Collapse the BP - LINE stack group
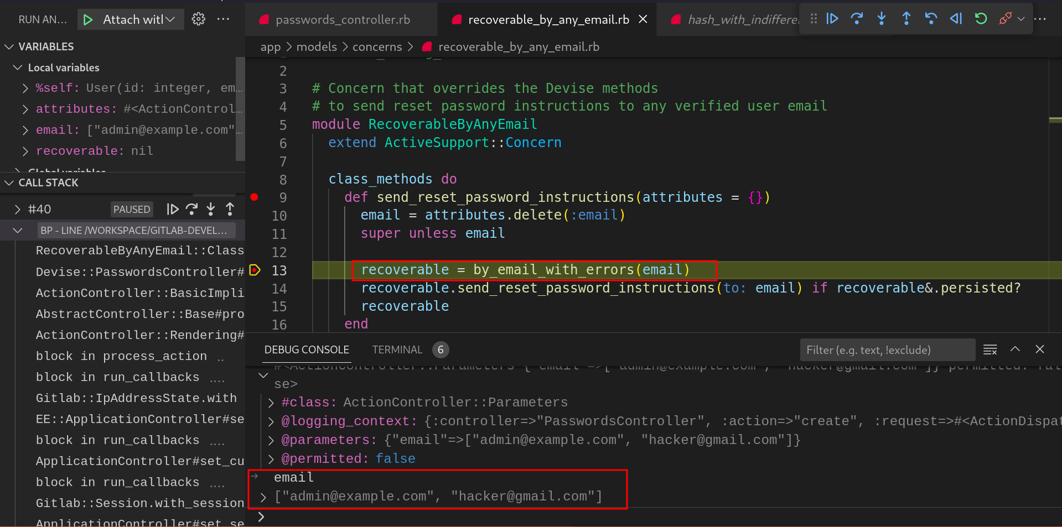Viewport: 1062px width, 527px height. [18, 230]
